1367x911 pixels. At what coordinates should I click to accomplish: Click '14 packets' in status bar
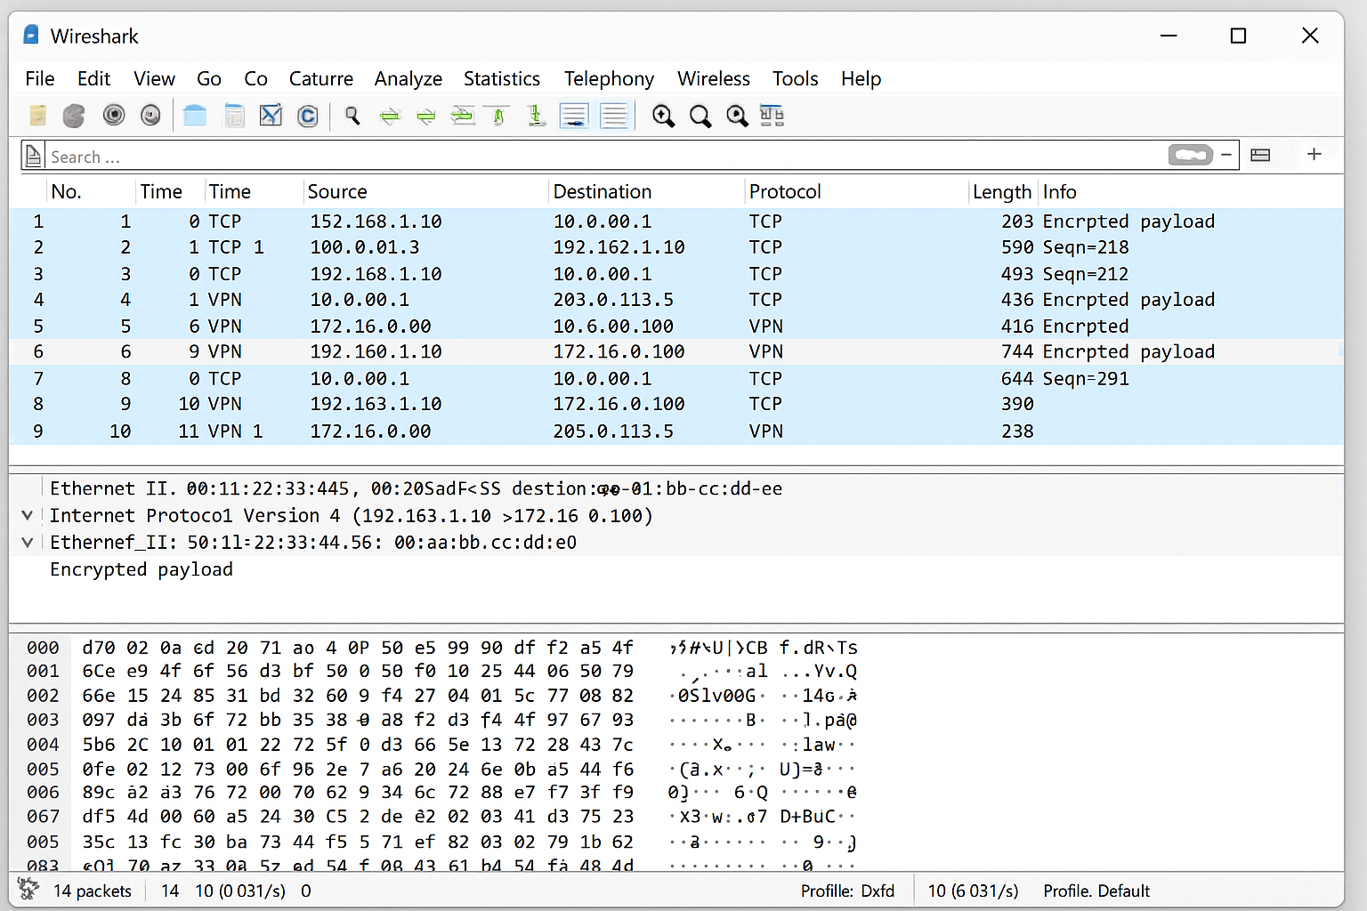pyautogui.click(x=93, y=891)
